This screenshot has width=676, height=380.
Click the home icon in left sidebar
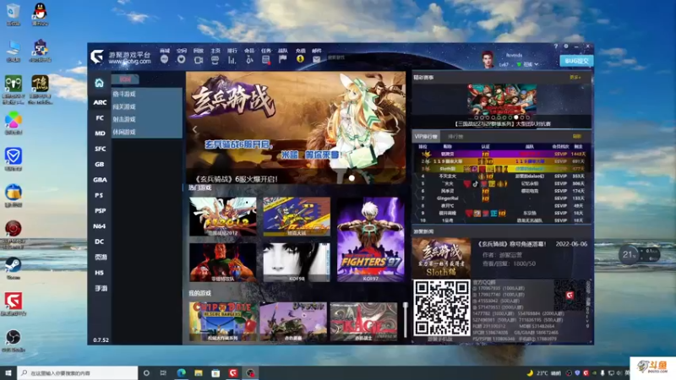[x=99, y=83]
